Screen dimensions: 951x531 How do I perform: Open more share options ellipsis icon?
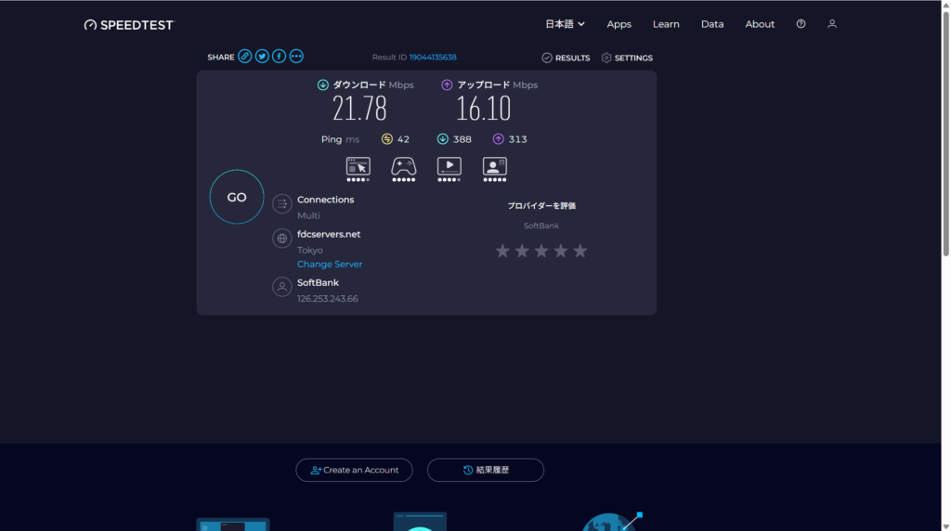[x=296, y=57]
